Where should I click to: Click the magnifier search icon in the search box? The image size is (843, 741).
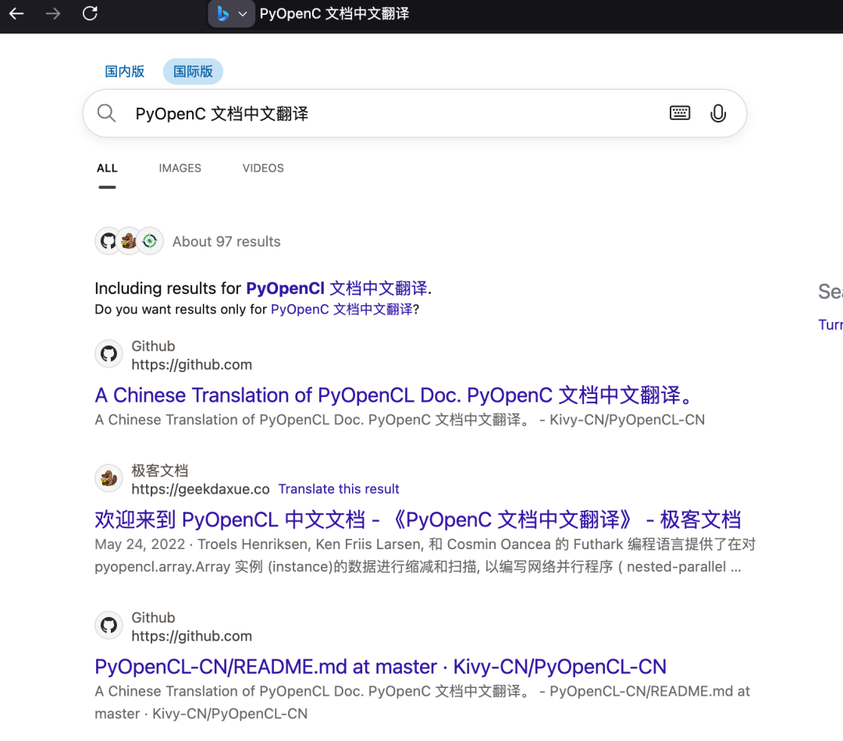106,113
